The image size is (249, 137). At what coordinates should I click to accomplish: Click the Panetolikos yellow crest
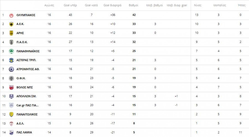[11, 114]
